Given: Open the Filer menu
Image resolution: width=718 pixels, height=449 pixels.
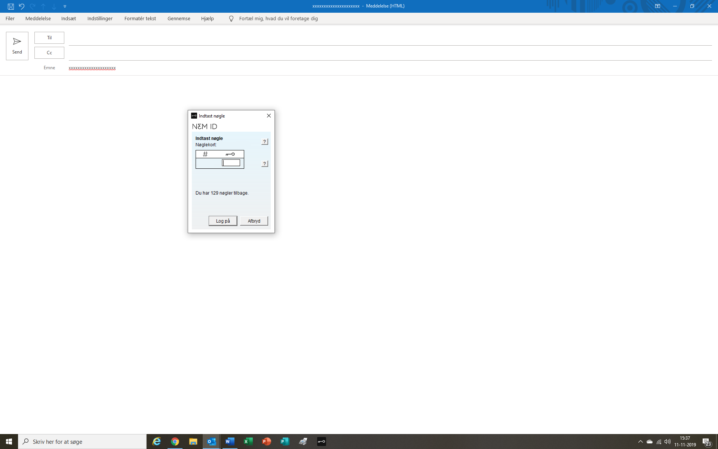Looking at the screenshot, I should [10, 19].
